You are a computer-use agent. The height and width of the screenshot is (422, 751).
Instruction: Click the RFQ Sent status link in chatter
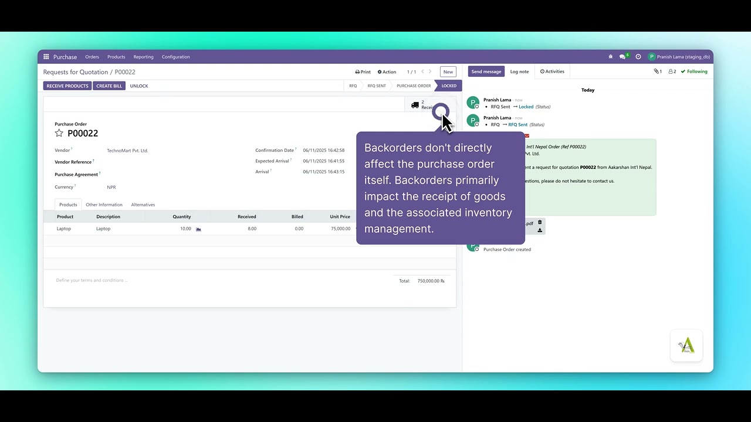(x=518, y=125)
